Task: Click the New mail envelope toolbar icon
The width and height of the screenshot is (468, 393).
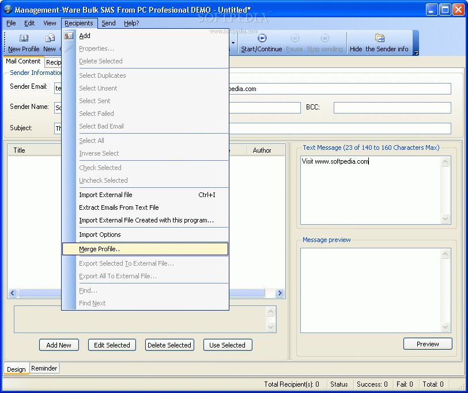Action: (x=50, y=38)
